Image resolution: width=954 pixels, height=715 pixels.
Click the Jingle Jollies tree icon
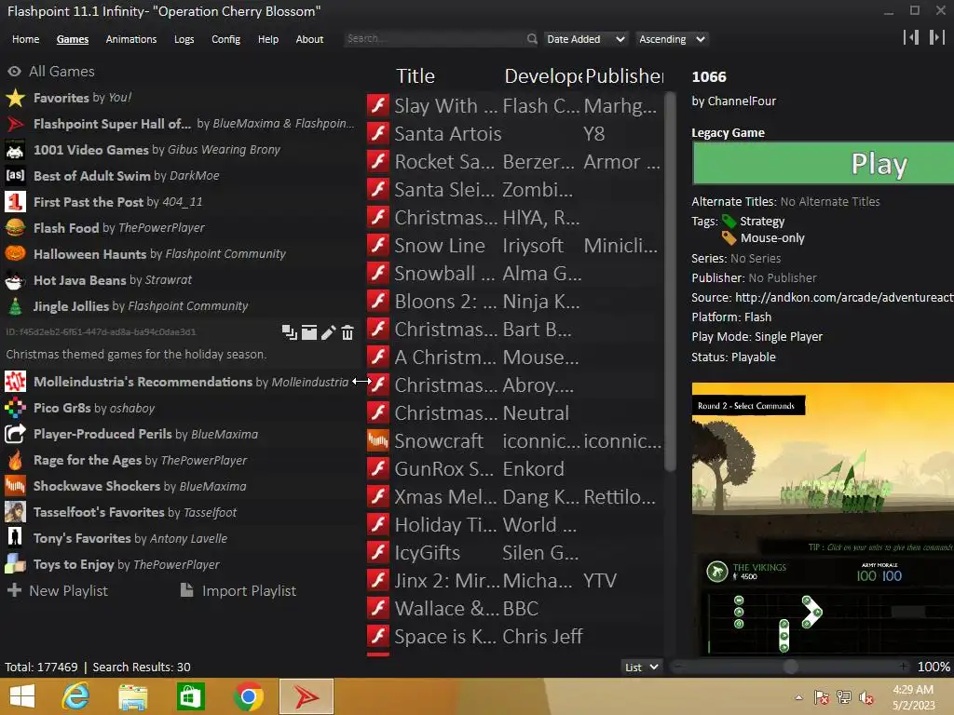pos(15,305)
